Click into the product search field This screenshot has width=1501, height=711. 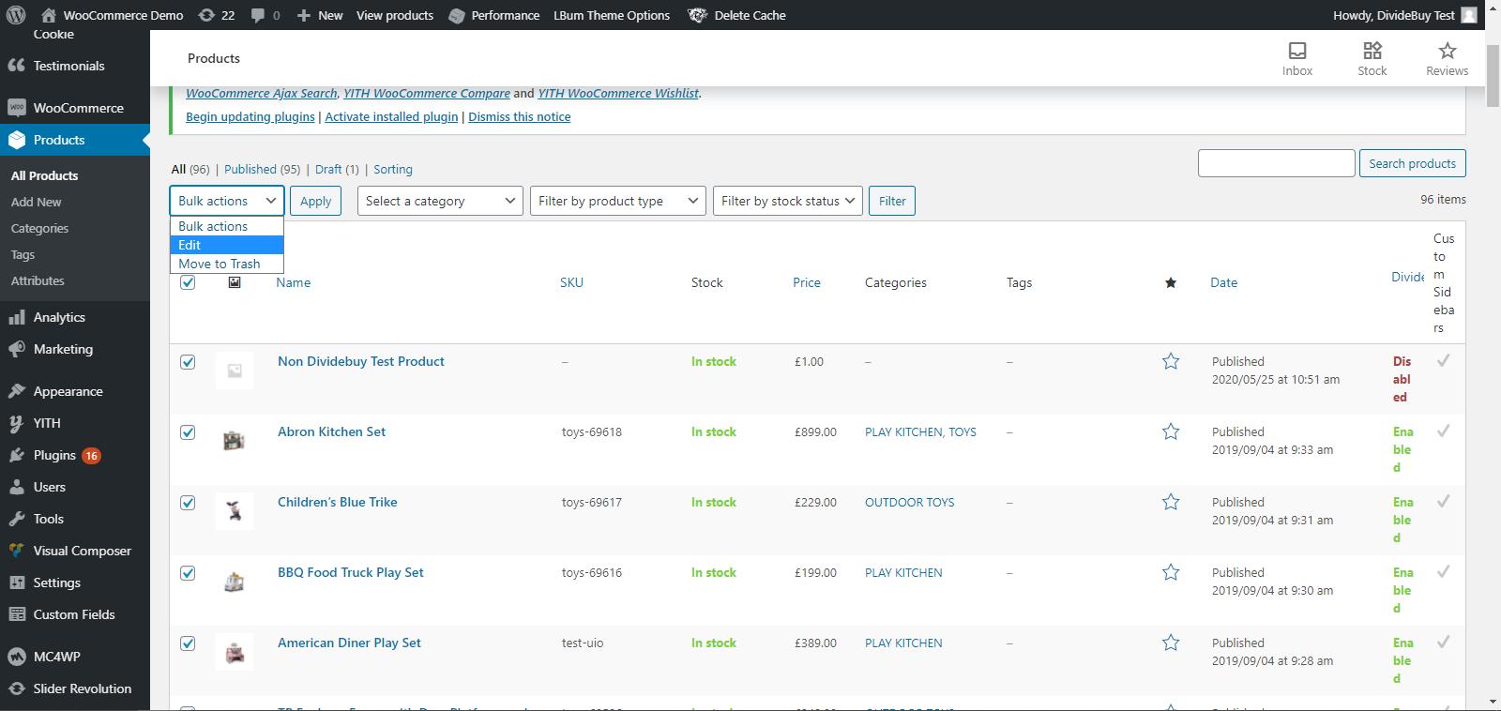(1276, 163)
